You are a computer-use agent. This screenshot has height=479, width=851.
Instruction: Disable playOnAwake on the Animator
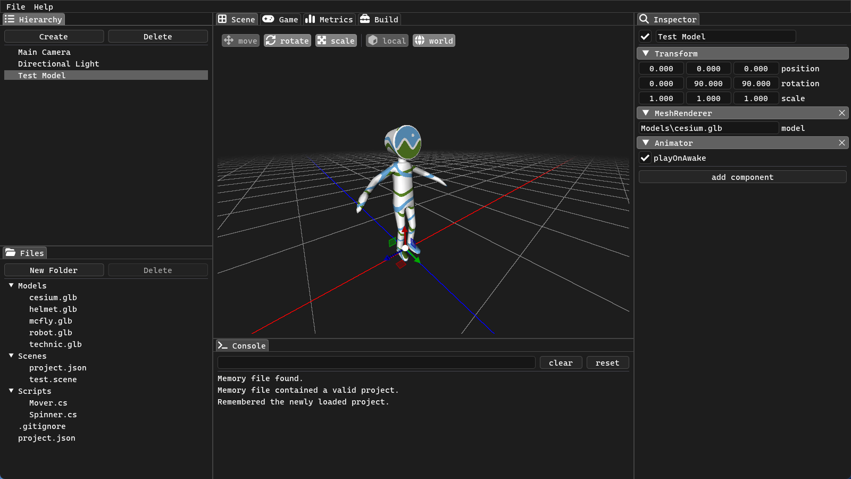645,158
